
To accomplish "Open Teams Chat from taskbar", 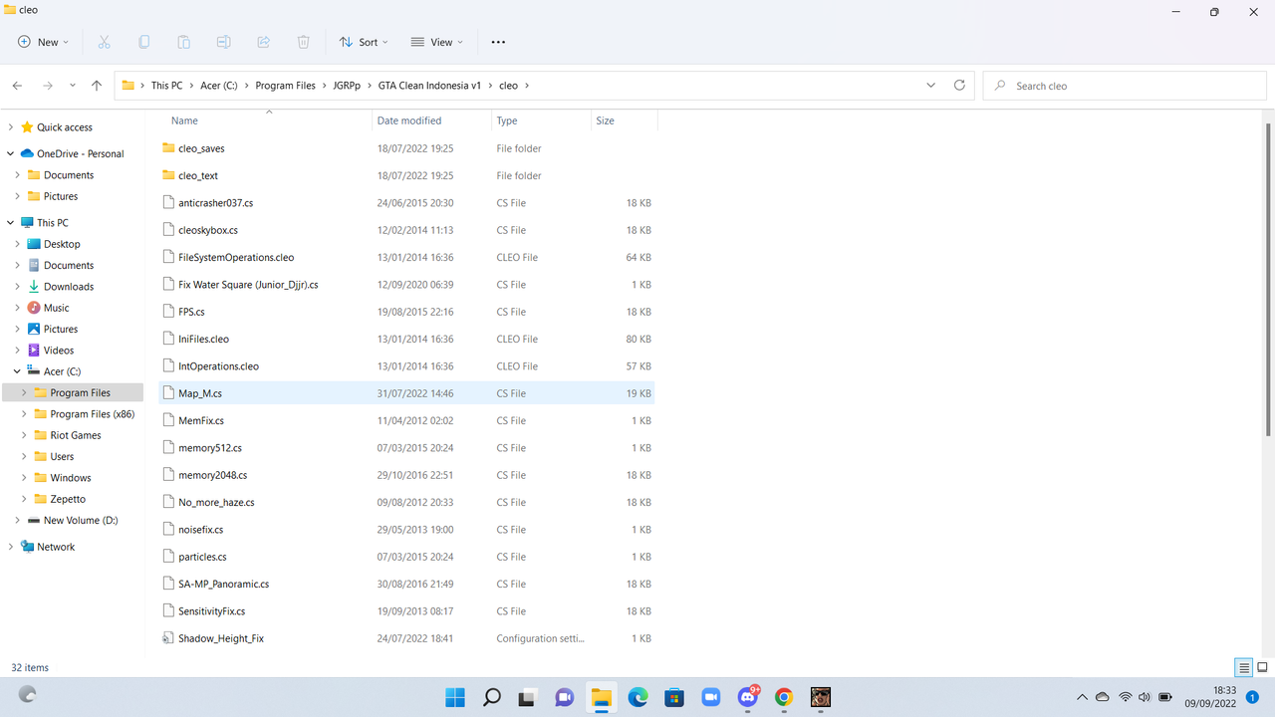I will click(x=564, y=697).
